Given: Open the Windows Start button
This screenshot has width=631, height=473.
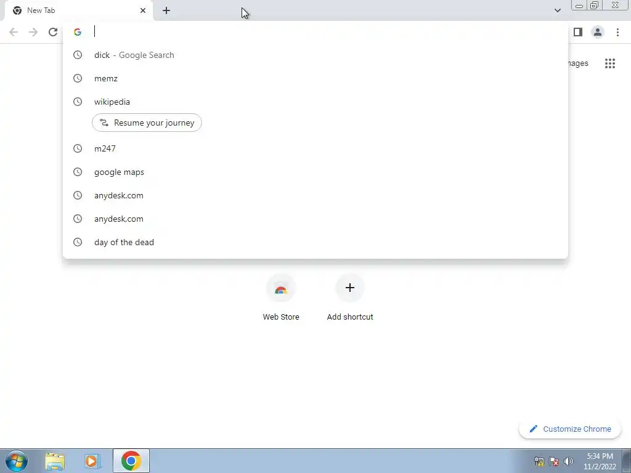Looking at the screenshot, I should (17, 461).
